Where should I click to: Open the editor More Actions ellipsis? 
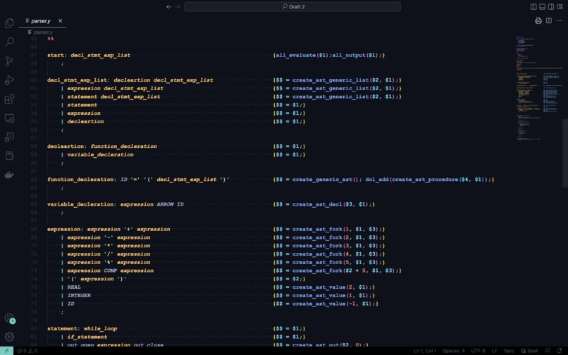click(x=559, y=20)
